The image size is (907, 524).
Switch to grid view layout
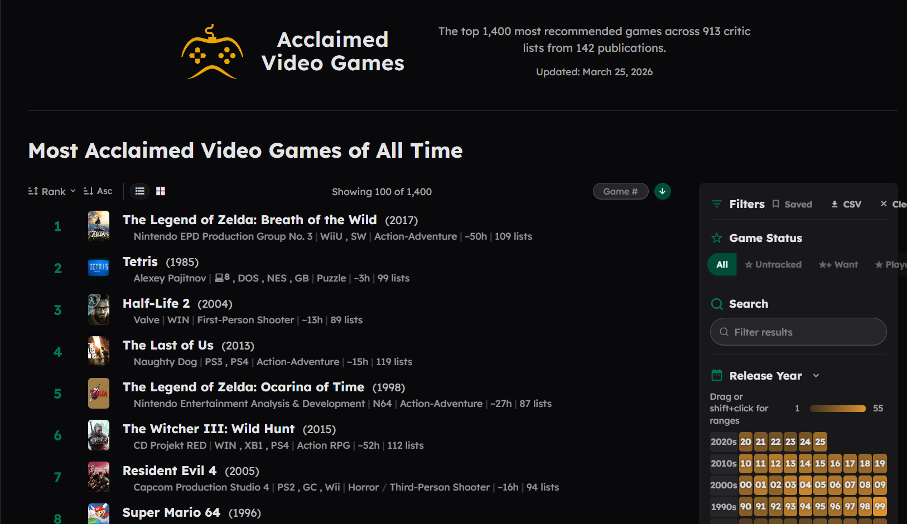click(x=161, y=191)
